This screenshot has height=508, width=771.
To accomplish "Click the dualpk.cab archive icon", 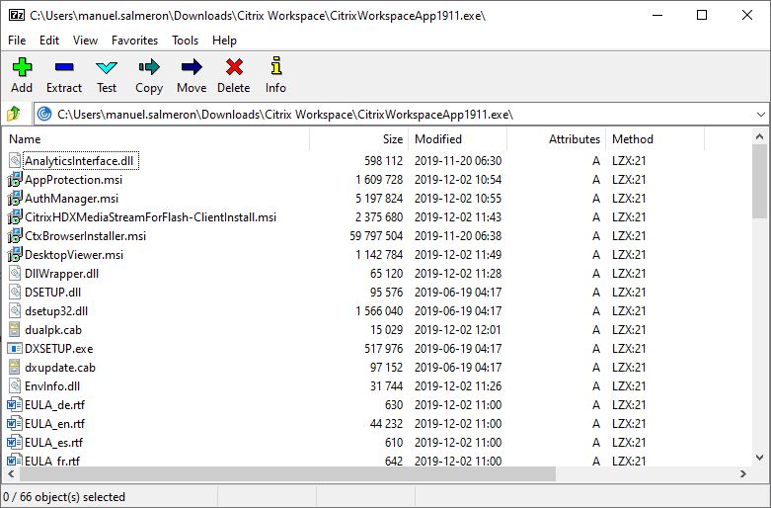I will tap(15, 329).
